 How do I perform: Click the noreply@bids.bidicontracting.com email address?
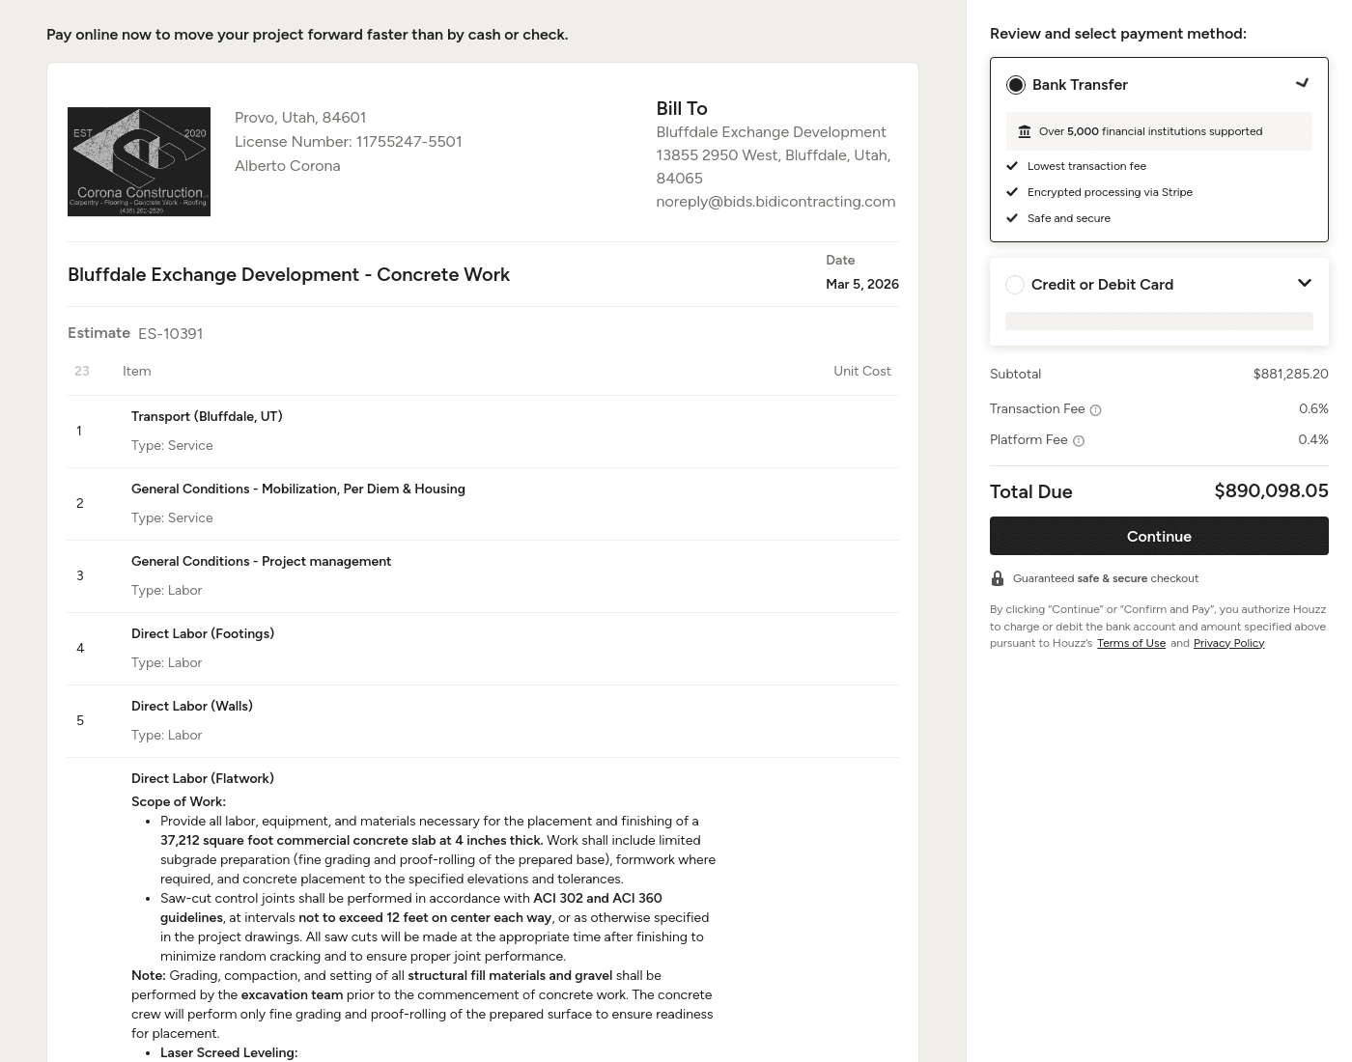click(x=775, y=202)
